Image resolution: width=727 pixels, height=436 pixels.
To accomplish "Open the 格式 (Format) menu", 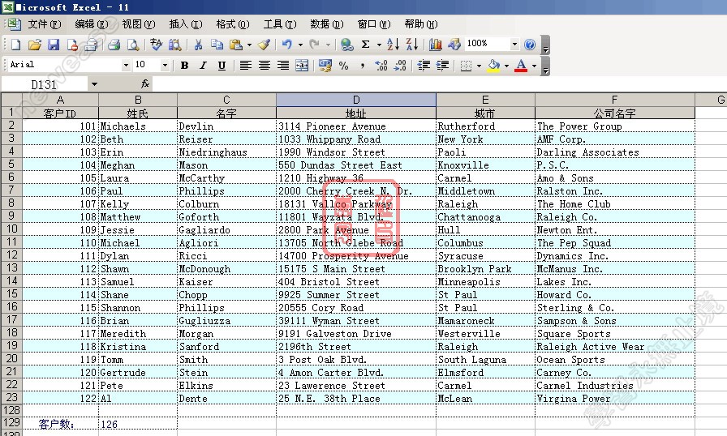I will tap(233, 24).
